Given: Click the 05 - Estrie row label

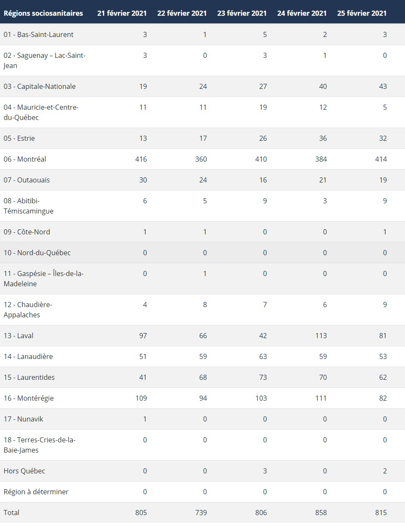Looking at the screenshot, I should [19, 138].
